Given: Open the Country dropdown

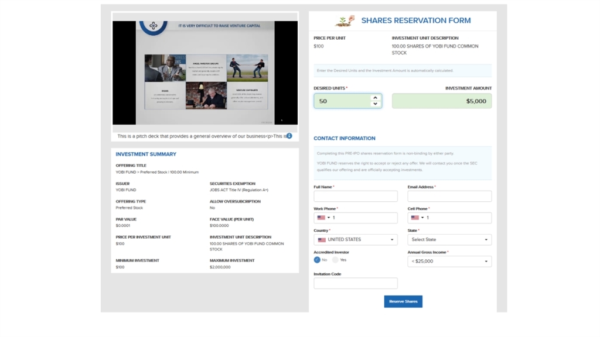Looking at the screenshot, I should pos(356,240).
